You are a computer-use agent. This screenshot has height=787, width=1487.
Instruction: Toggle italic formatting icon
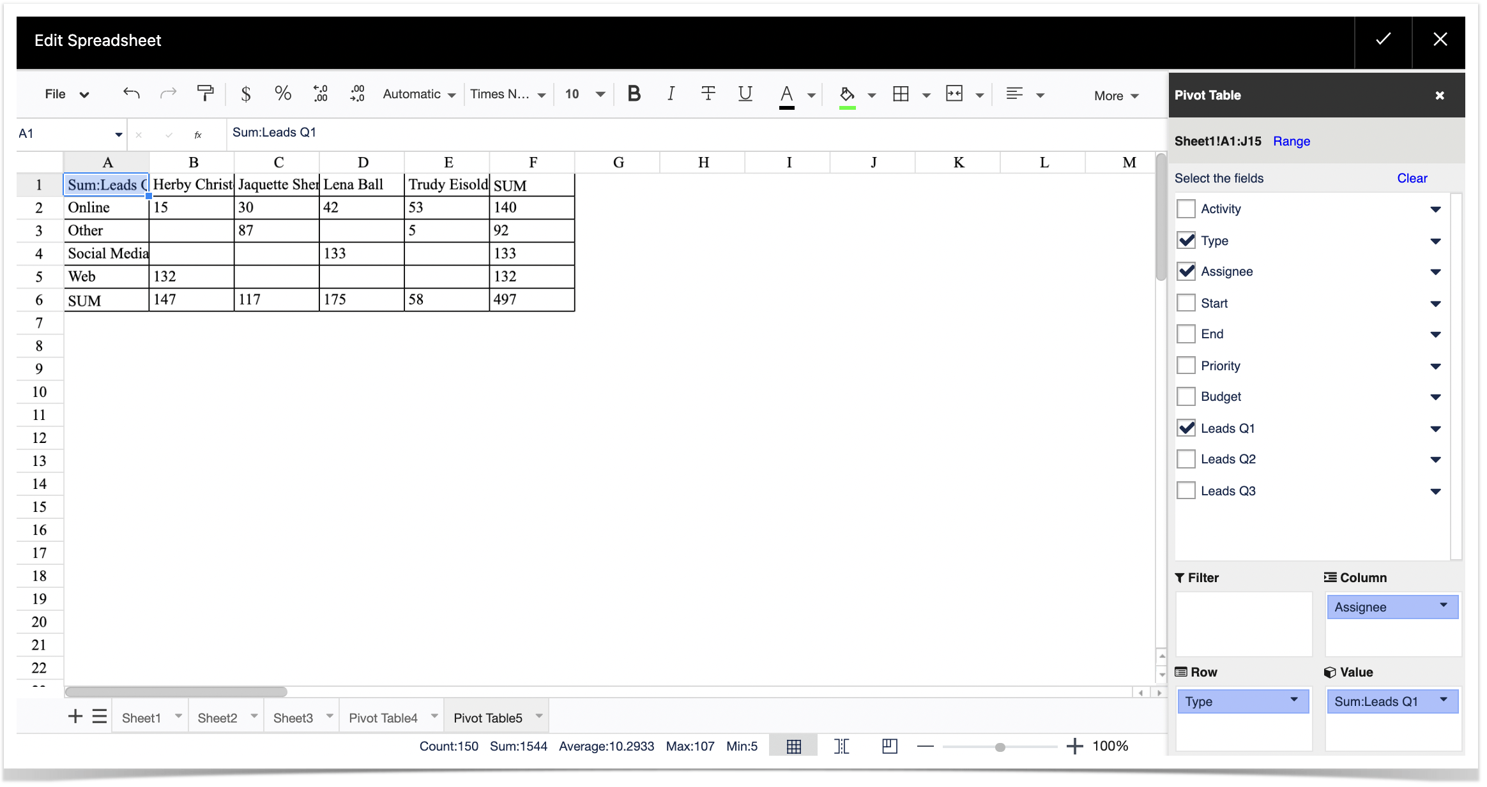tap(671, 94)
